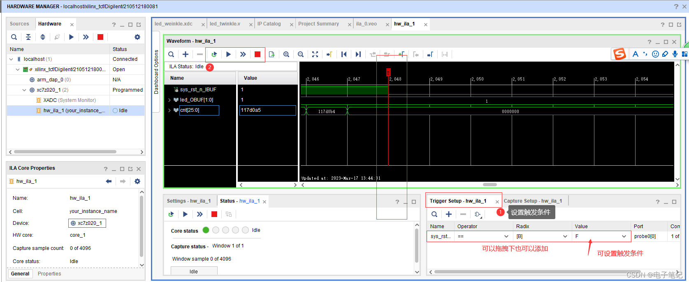This screenshot has height=282, width=689.
Task: Run trigger in Status panel toolbar
Action: click(x=186, y=214)
